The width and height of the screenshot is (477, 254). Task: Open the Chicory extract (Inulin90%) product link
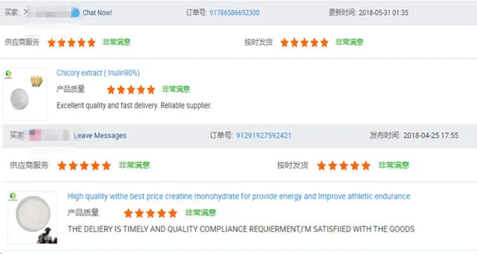[98, 73]
